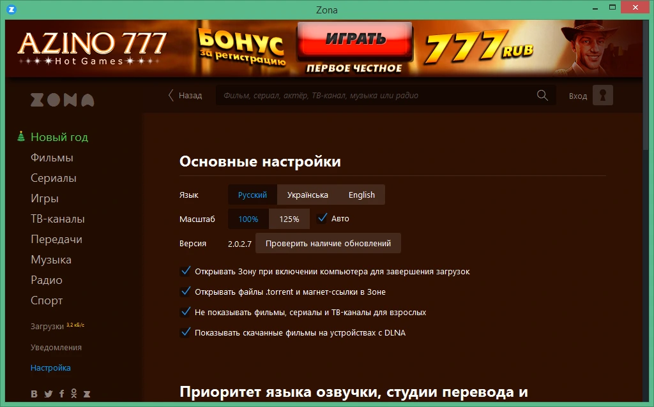The image size is (654, 407).
Task: Toggle showing downloaded films on DLNA devices
Action: [x=185, y=332]
